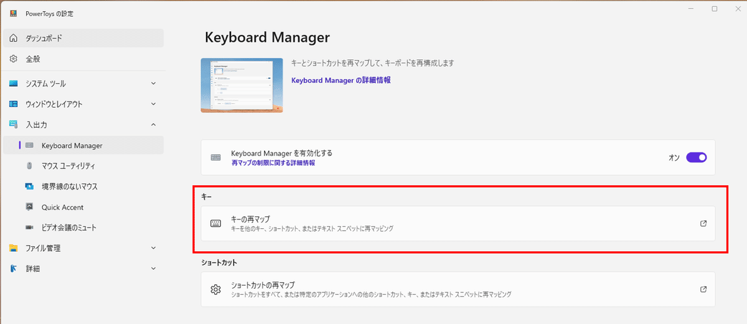747x324 pixels.
Task: Click the ショートカットの再マップ card
Action: [x=458, y=289]
